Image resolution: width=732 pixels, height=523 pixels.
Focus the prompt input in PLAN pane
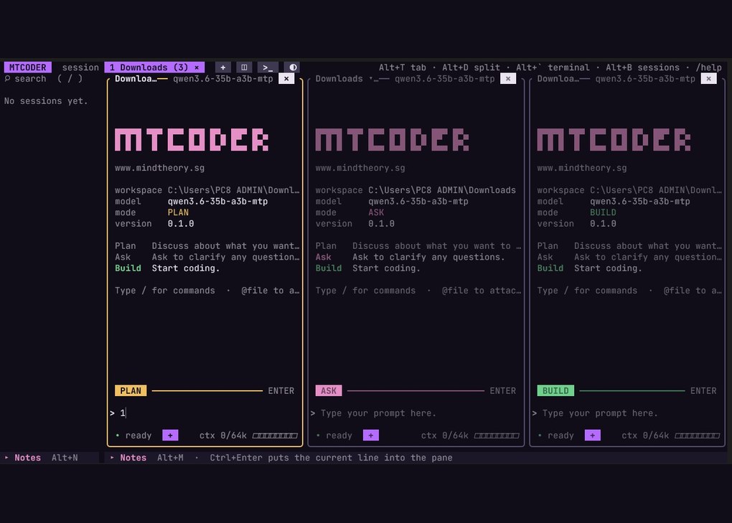pos(205,413)
